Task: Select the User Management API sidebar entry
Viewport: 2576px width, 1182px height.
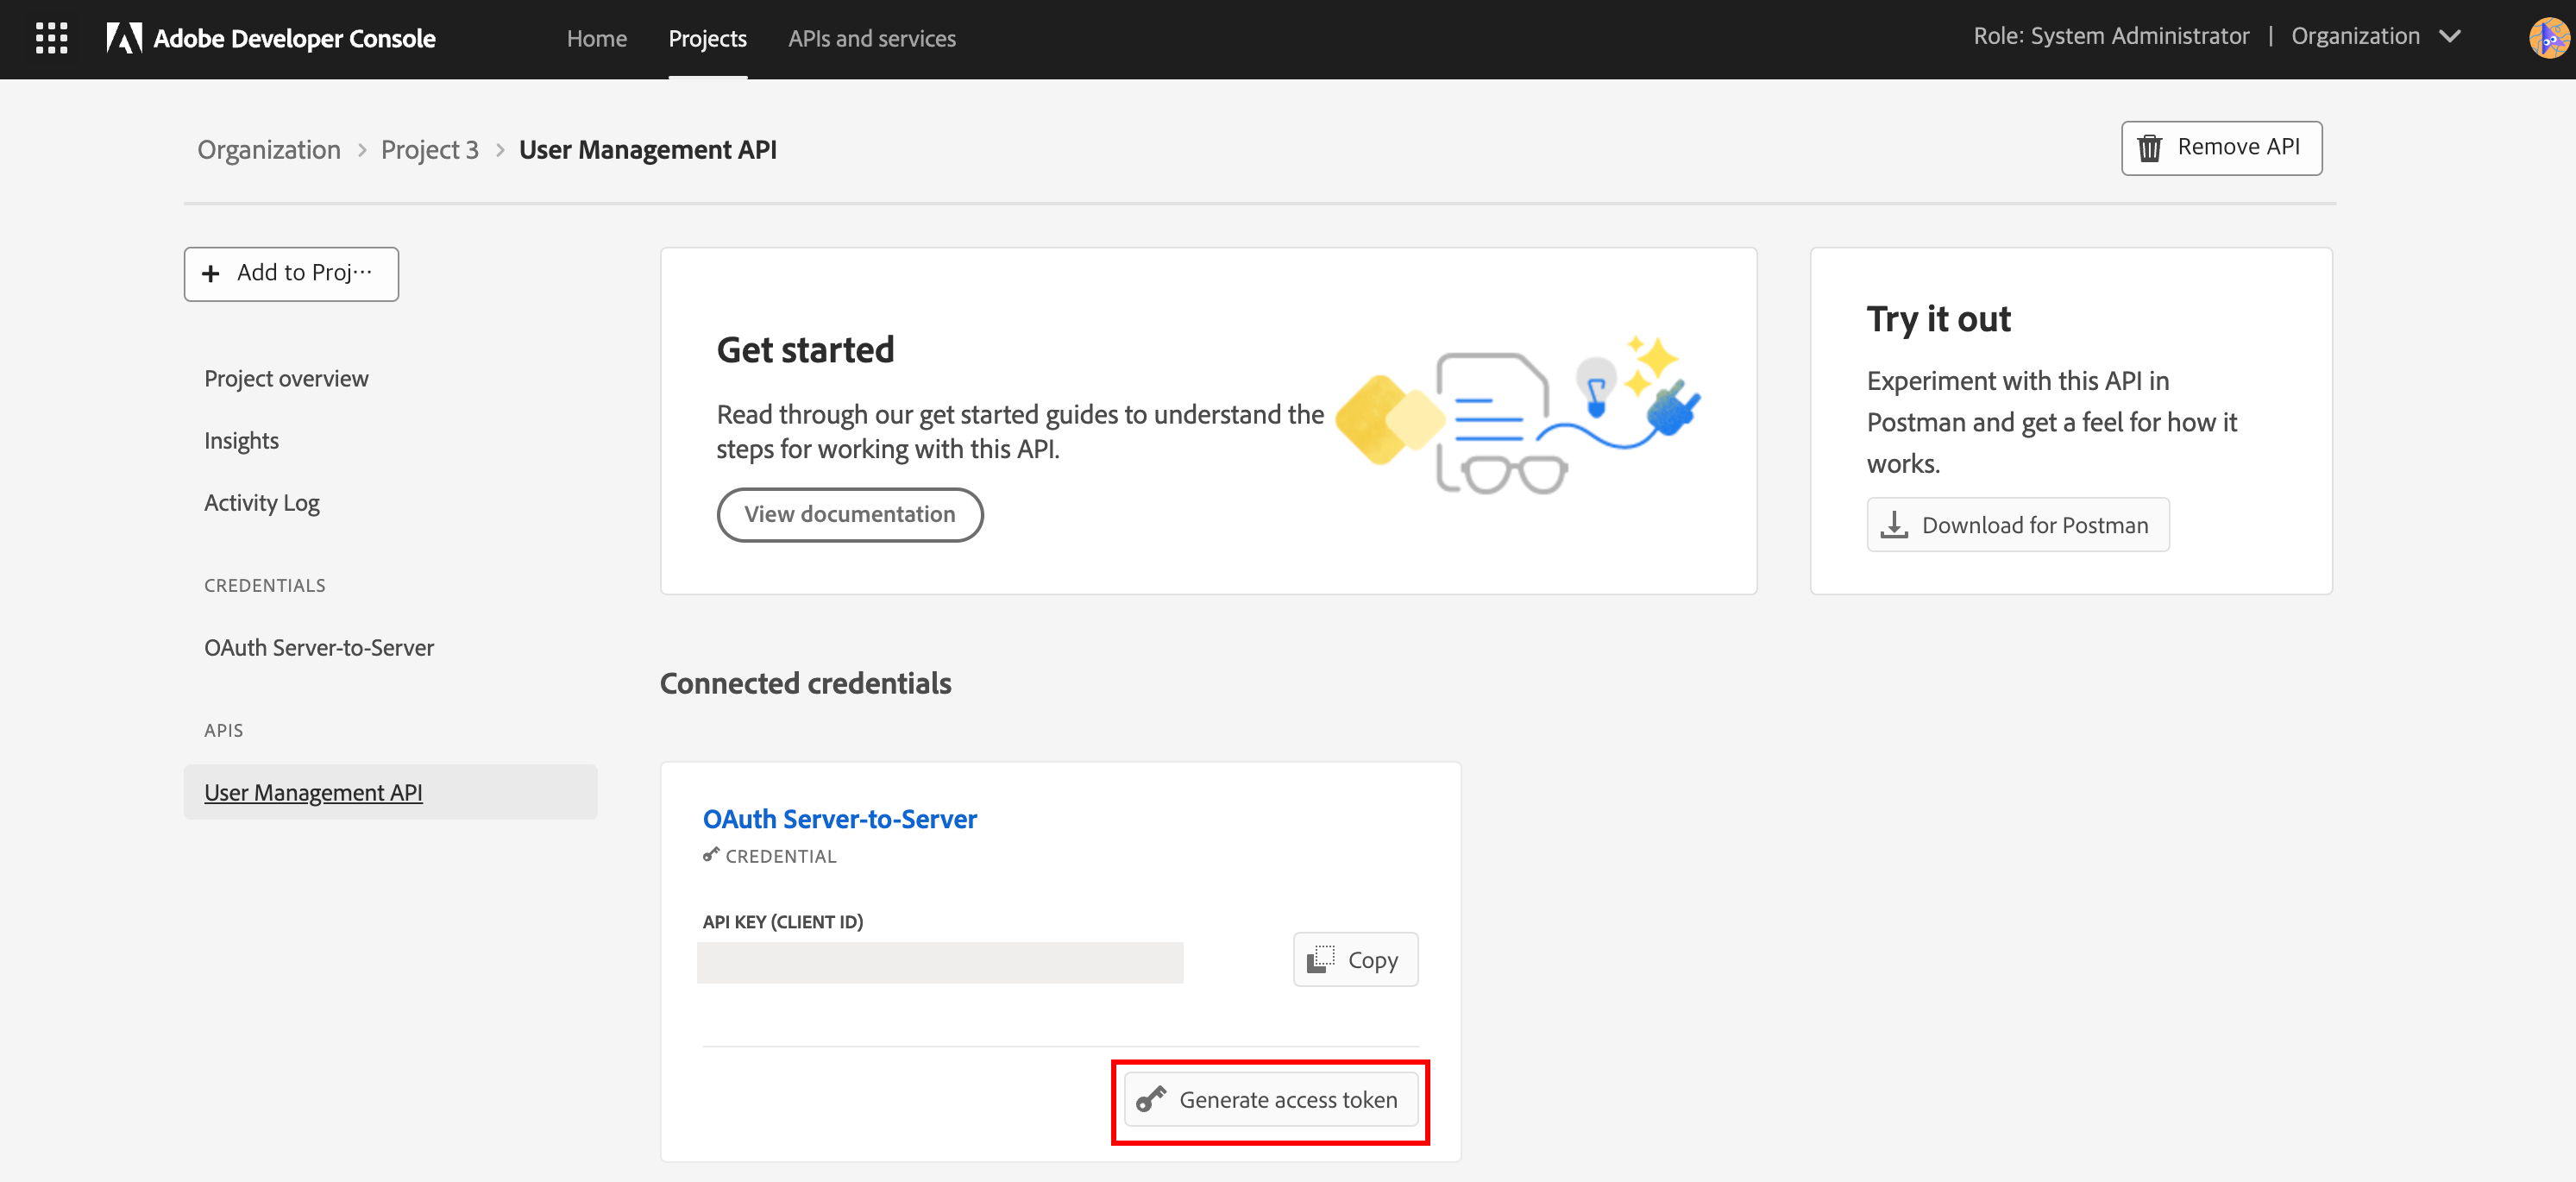Action: coord(313,791)
